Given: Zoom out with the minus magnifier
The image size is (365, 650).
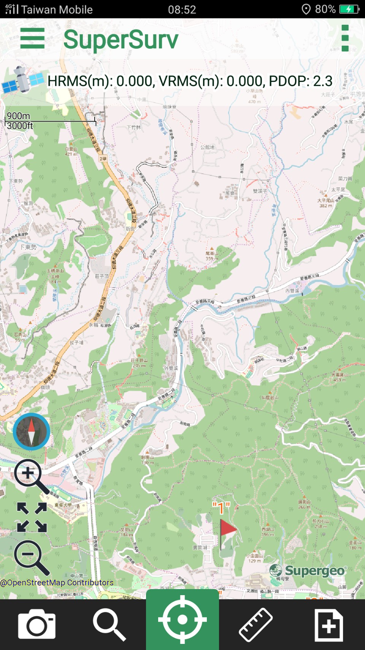Looking at the screenshot, I should [x=32, y=557].
